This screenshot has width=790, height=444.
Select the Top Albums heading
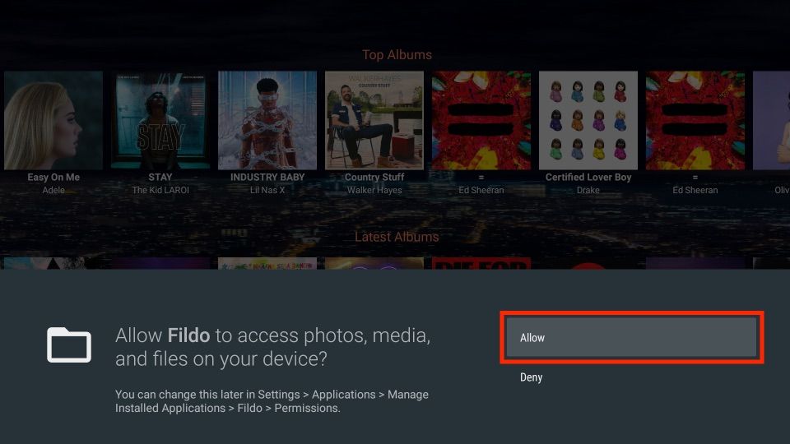click(x=397, y=55)
